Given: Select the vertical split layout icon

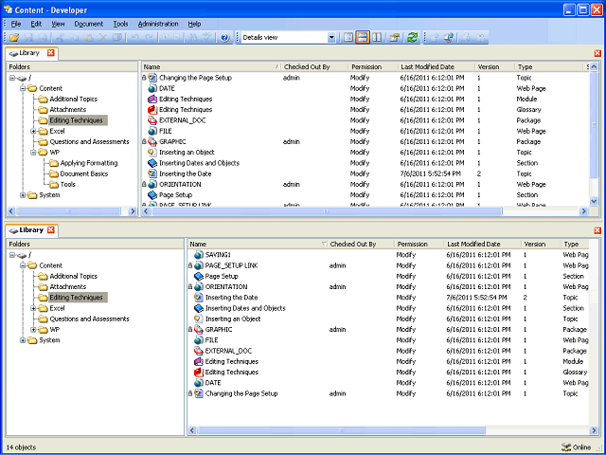Looking at the screenshot, I should point(377,38).
